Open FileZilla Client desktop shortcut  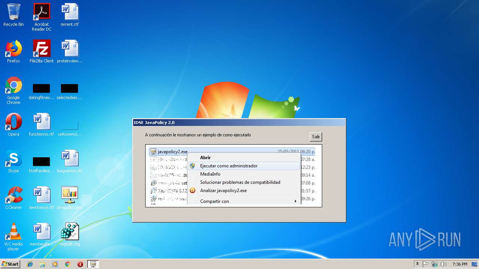[x=42, y=52]
